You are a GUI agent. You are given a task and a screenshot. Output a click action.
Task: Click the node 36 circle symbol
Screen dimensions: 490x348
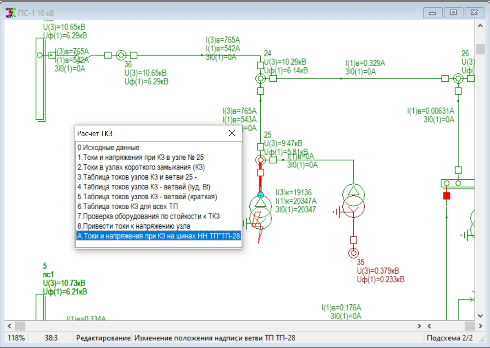tap(120, 55)
